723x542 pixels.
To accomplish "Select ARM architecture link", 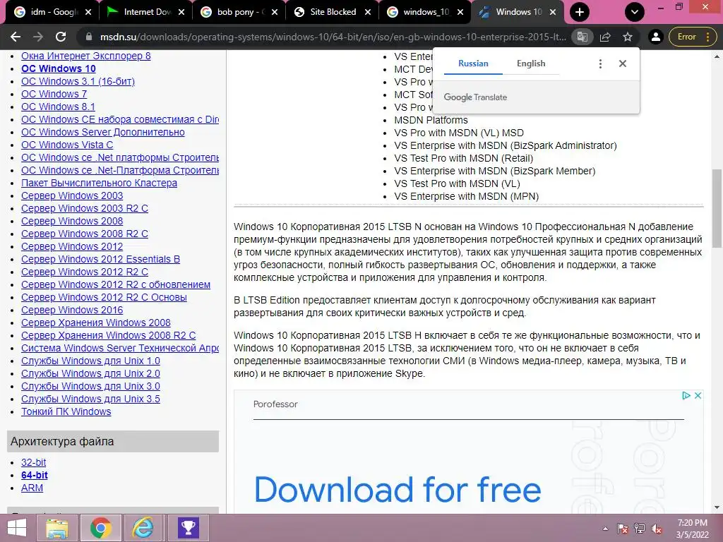I will [x=32, y=488].
